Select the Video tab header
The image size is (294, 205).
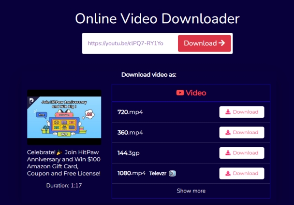191,93
